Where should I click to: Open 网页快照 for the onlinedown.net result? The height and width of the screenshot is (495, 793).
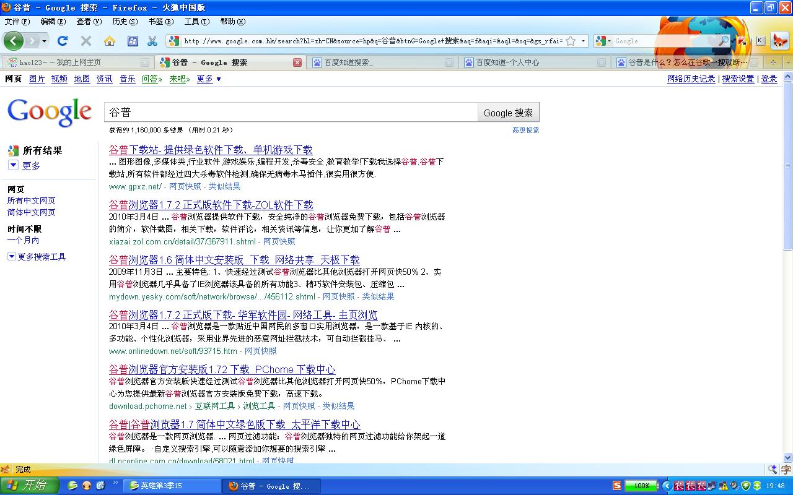(x=261, y=351)
